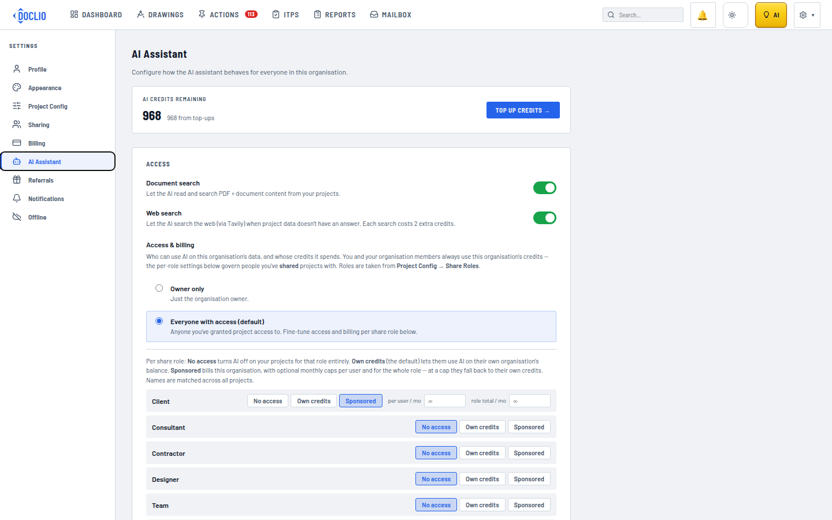Image resolution: width=832 pixels, height=520 pixels.
Task: Set Designer role to Sponsored
Action: click(529, 479)
